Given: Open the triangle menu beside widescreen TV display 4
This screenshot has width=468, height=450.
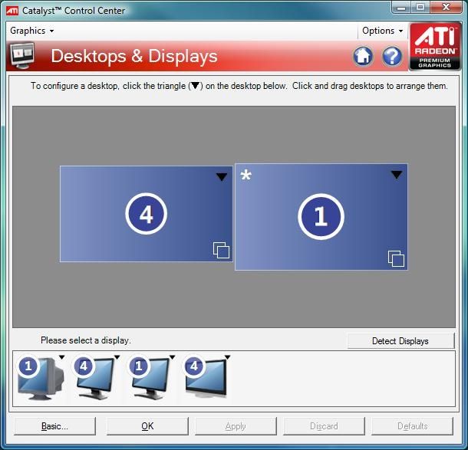Looking at the screenshot, I should tap(227, 357).
